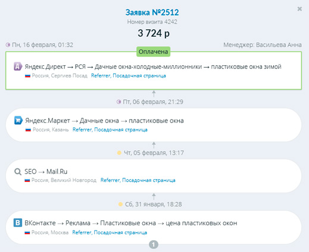The width and height of the screenshot is (309, 252).
Task: Click the SEO magnifier icon
Action: pos(18,172)
